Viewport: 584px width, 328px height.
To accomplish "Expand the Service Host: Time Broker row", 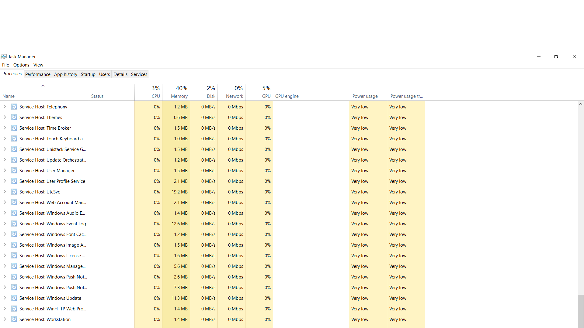I will pos(5,128).
